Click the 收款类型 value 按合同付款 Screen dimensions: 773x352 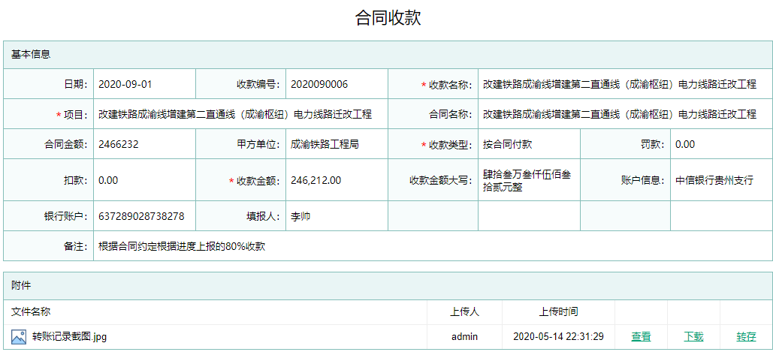pos(507,144)
